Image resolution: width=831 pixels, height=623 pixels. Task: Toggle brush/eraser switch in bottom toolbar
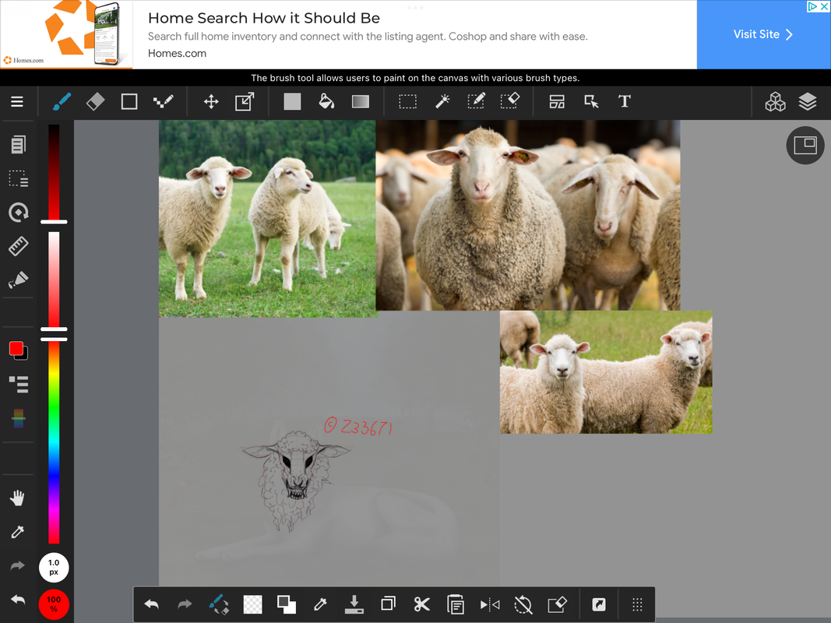(219, 604)
